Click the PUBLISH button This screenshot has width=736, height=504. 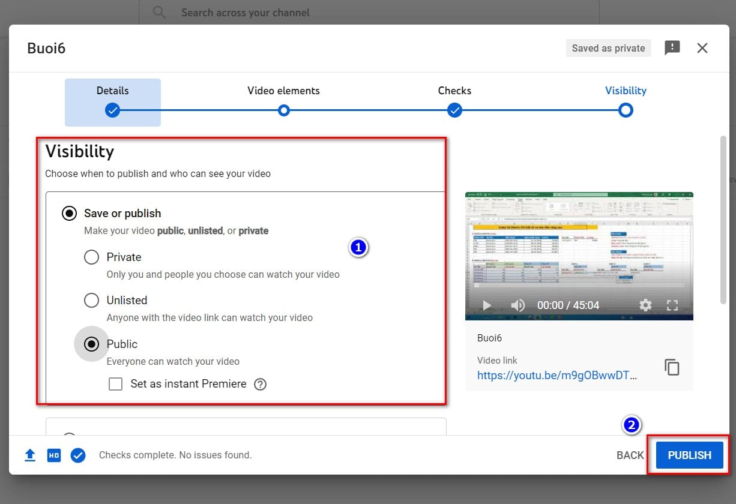[689, 455]
